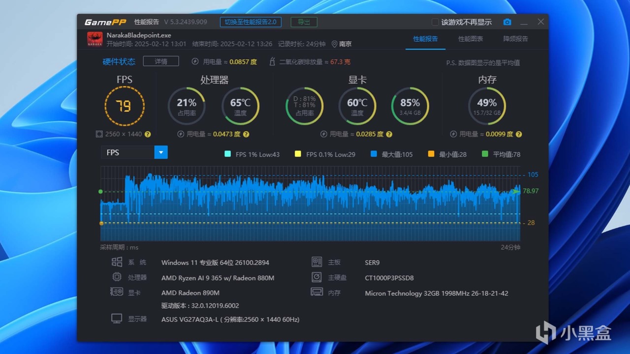
Task: Click the FPS 79 circular gauge
Action: click(125, 106)
